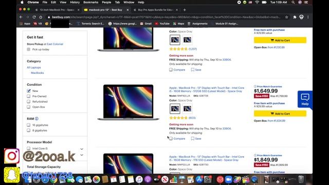Screen dimensions: 329x185
Task: Open Notes from the Dock
Action: (131, 179)
